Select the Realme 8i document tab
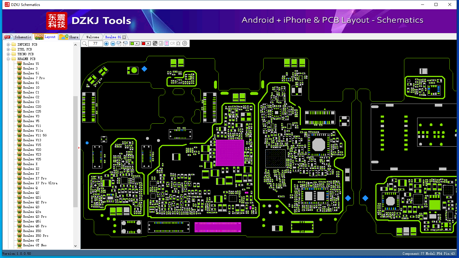This screenshot has height=258, width=459. click(x=113, y=37)
